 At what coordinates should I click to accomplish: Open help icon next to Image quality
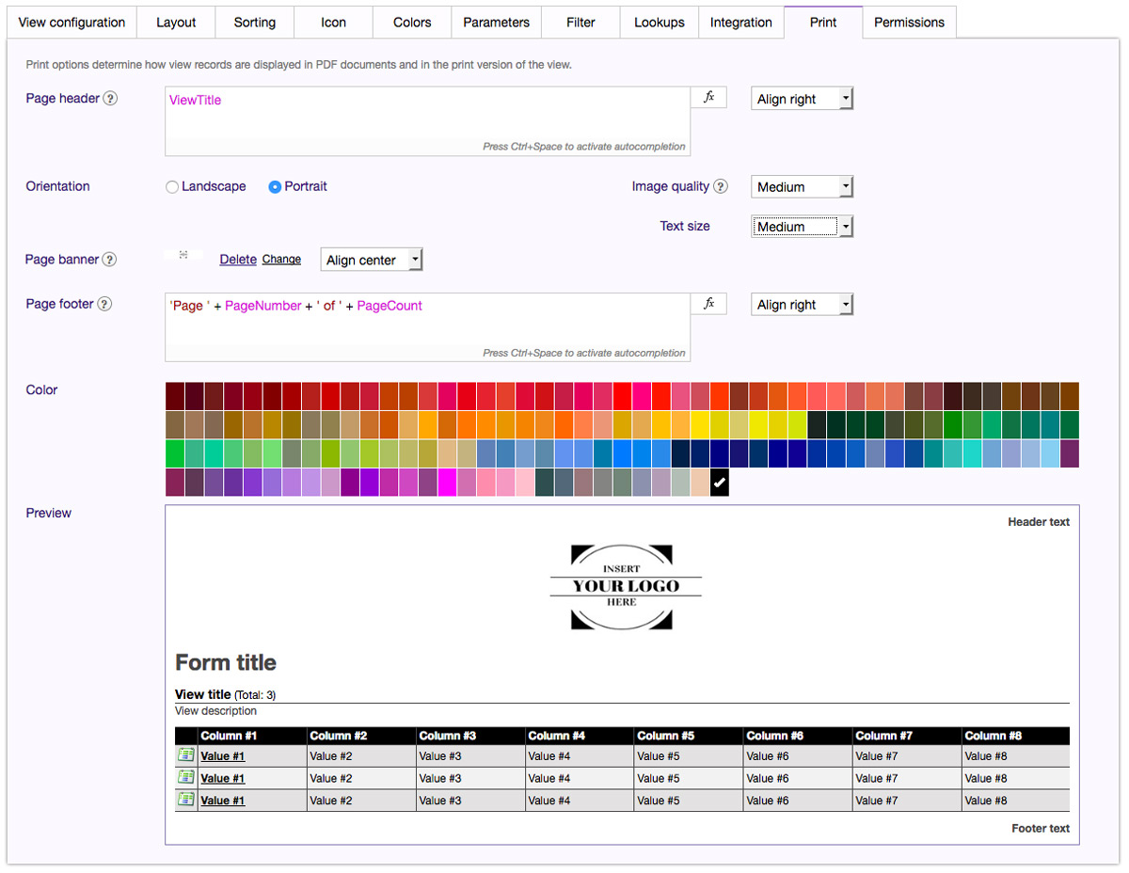click(x=721, y=186)
